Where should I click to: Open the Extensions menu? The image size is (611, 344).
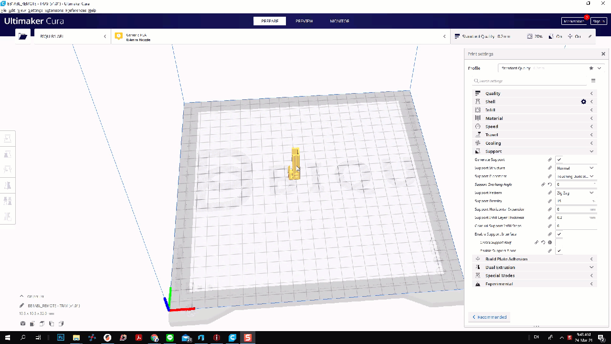[x=53, y=11]
